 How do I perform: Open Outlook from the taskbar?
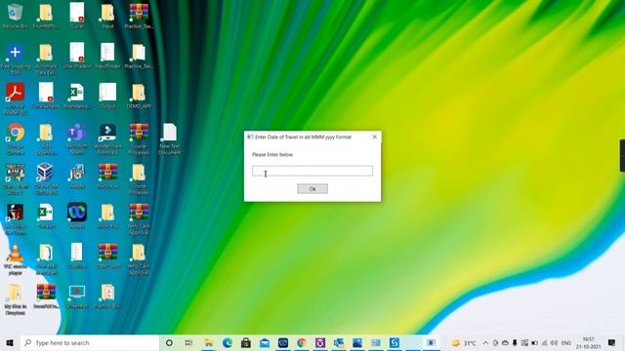339,342
